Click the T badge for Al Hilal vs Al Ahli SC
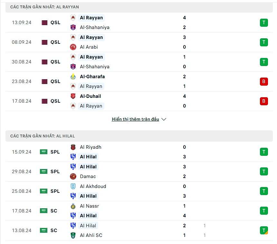 coord(264,230)
